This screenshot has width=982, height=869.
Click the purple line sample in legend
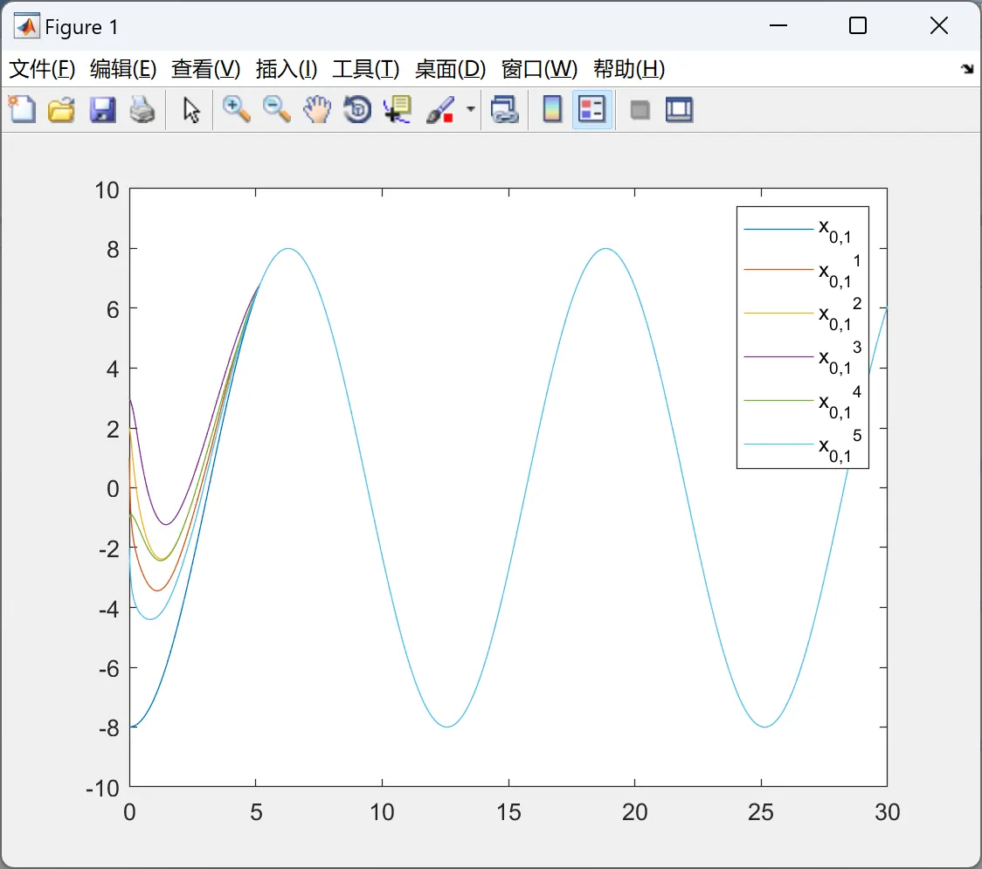[x=778, y=357]
